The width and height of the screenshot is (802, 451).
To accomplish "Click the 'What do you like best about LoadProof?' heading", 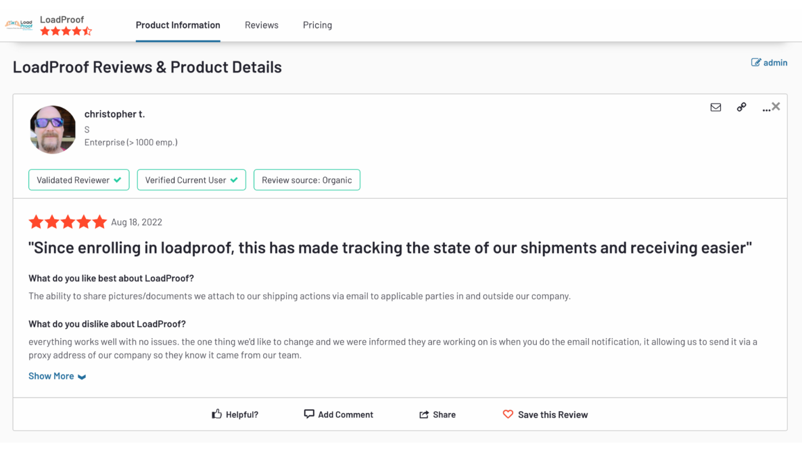I will (111, 278).
